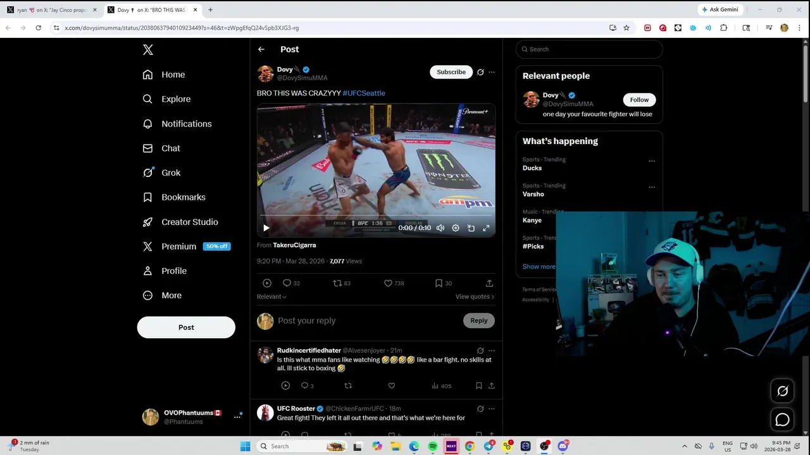Open Notifications in sidebar
Image resolution: width=810 pixels, height=455 pixels.
[x=177, y=124]
